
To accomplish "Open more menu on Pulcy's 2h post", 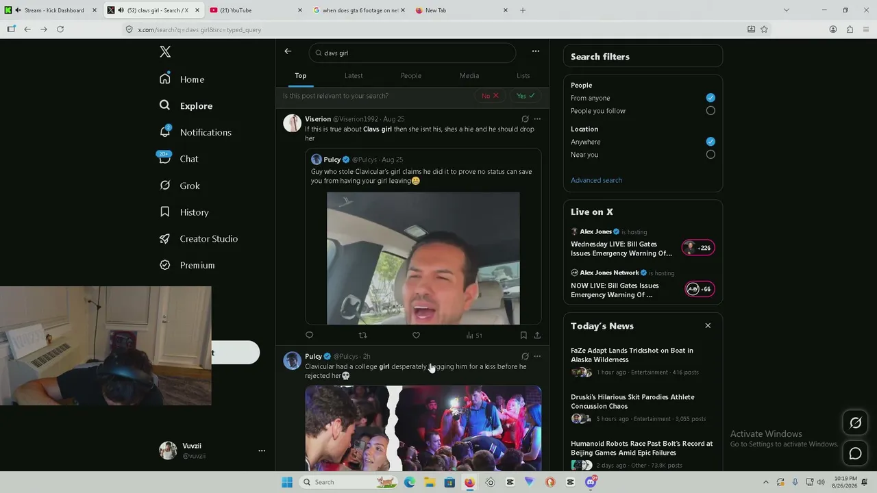I will 537,357.
